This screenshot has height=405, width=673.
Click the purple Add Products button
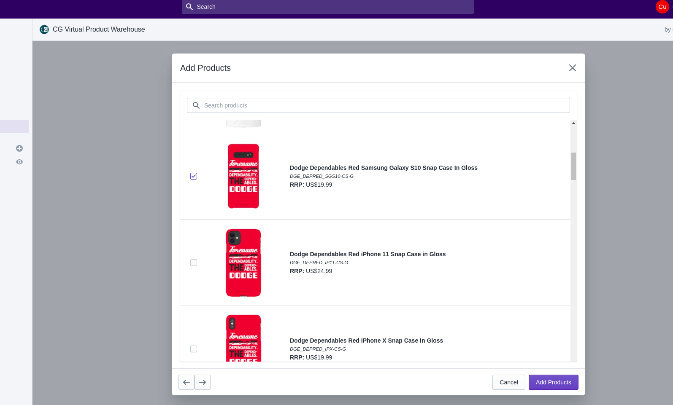coord(554,382)
